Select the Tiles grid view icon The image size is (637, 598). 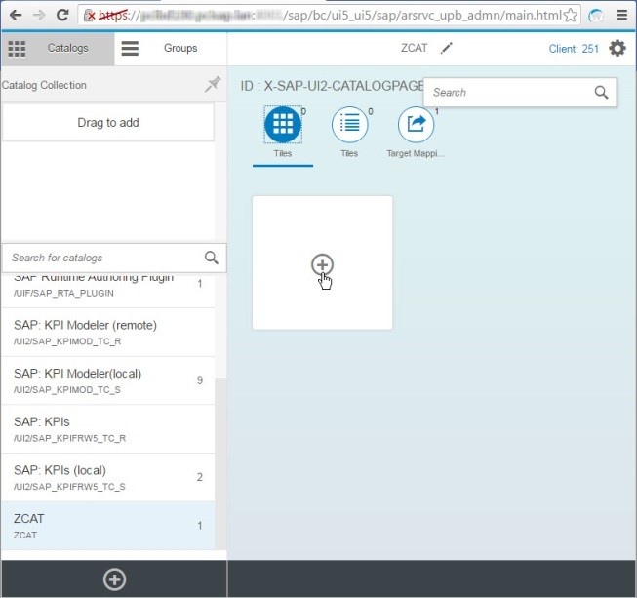coord(282,125)
